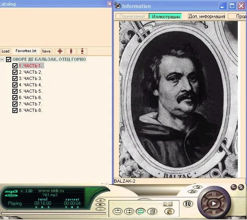Toggle the green loop repeat mode
Image resolution: width=247 pixels, height=220 pixels.
pyautogui.click(x=141, y=211)
